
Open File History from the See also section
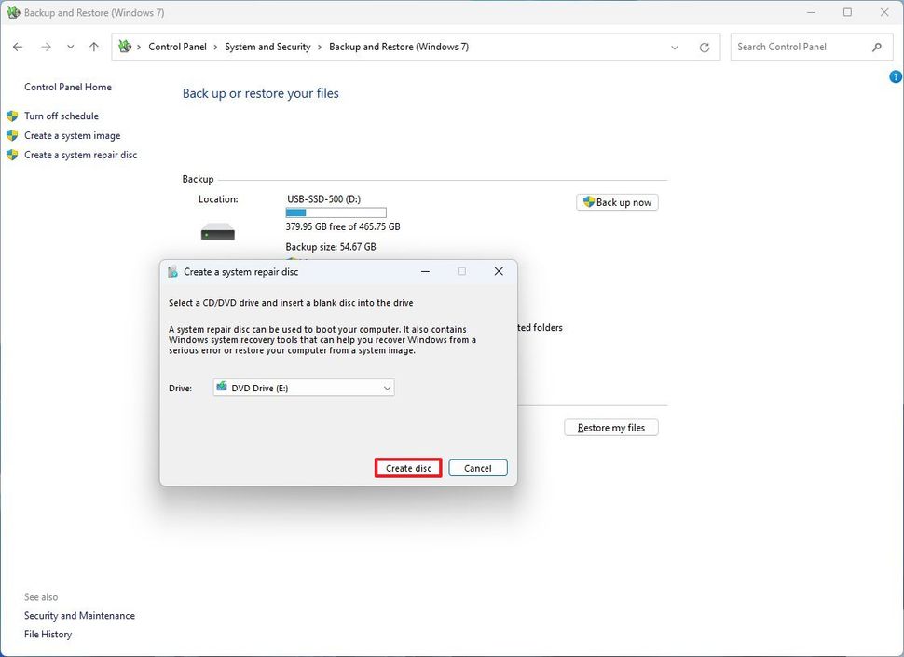48,634
